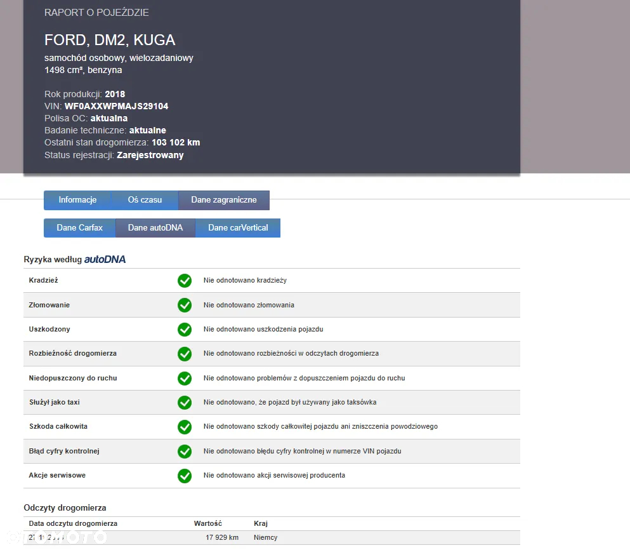Click the Data odczytu drogomierza column header

pos(73,523)
